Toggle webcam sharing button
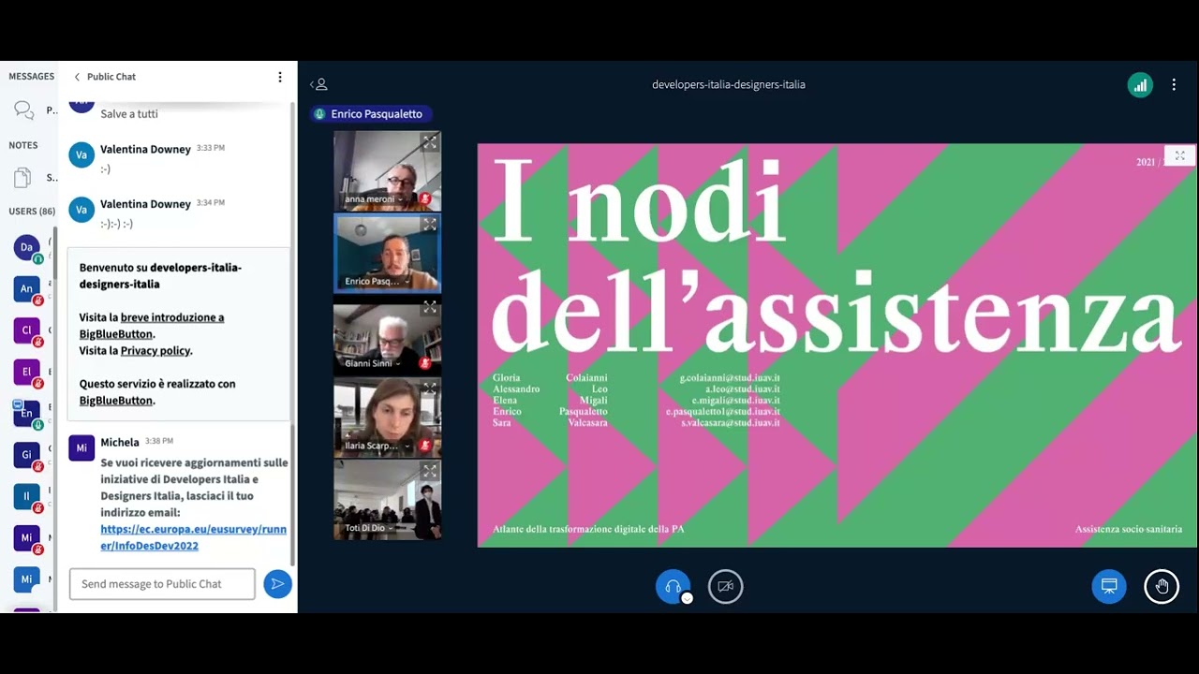 coord(725,587)
